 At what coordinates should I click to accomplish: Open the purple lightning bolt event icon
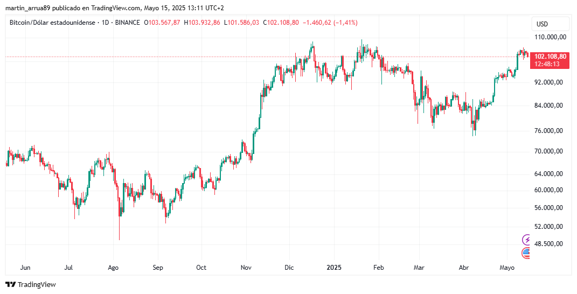pyautogui.click(x=526, y=240)
